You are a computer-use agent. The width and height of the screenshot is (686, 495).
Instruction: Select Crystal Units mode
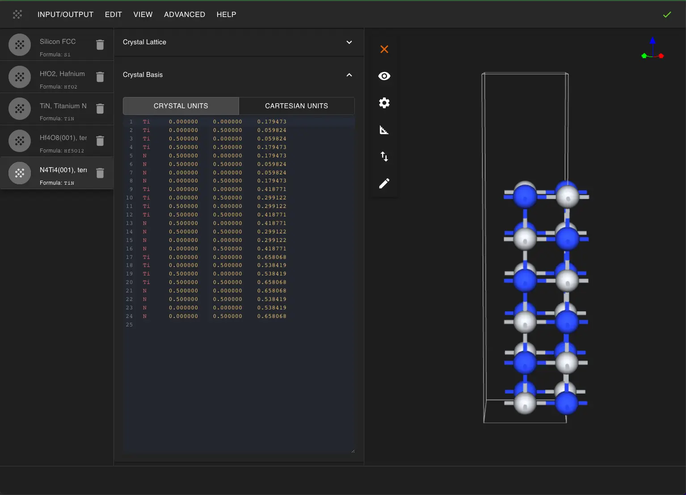[181, 106]
